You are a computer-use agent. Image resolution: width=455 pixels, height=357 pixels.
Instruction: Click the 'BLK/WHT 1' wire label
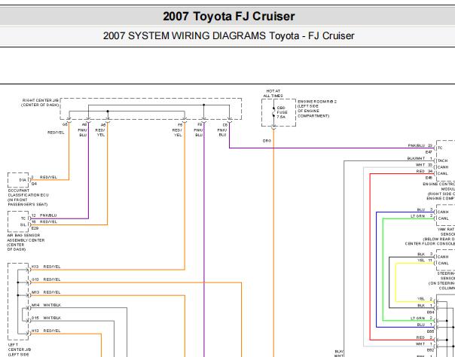coord(420,158)
